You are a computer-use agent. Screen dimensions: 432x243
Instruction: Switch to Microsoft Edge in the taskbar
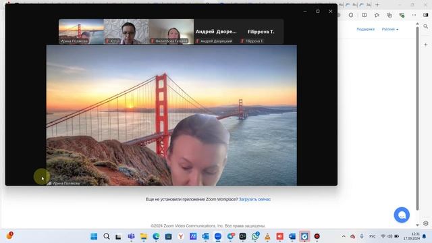(x=156, y=236)
